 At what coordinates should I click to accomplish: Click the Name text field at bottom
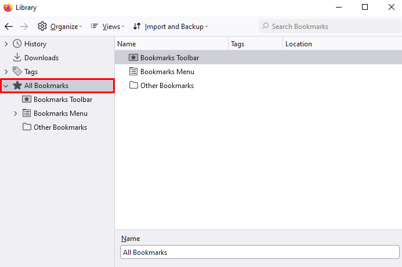[260, 252]
